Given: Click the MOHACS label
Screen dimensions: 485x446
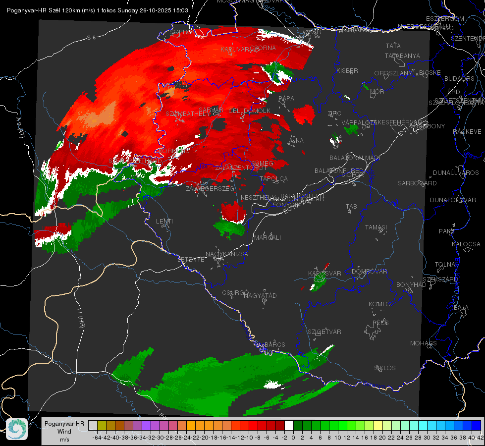Looking at the screenshot, I should (424, 343).
